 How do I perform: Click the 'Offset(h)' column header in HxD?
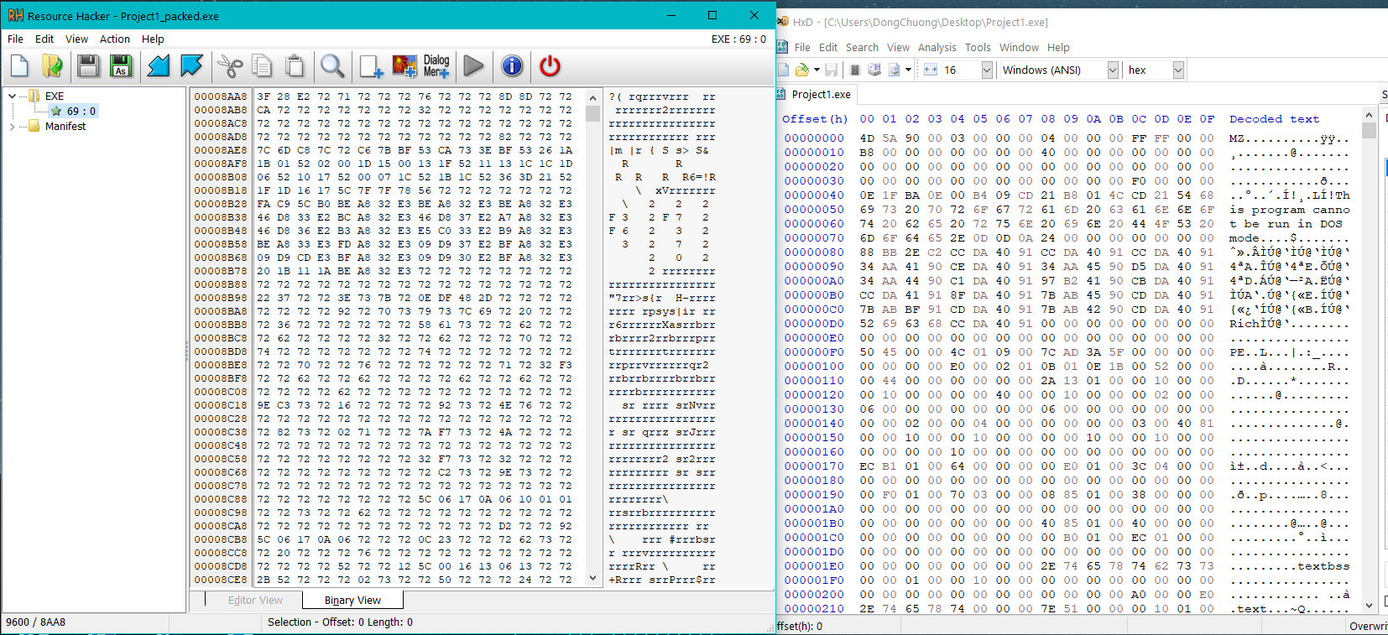[815, 119]
